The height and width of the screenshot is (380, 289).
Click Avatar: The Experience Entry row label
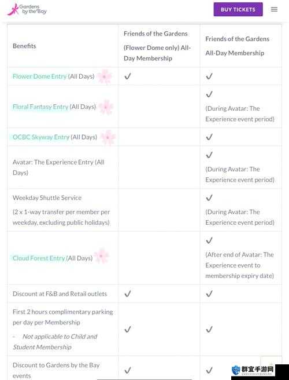pos(58,167)
